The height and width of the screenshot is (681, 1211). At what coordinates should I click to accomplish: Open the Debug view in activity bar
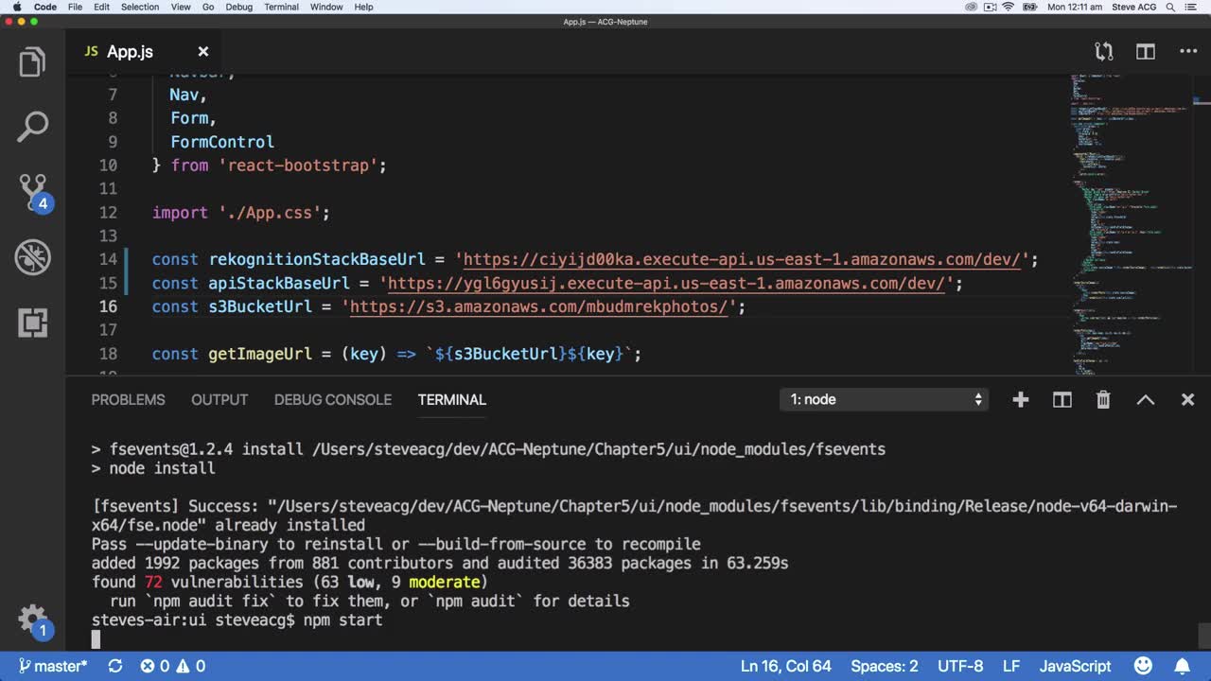click(32, 256)
